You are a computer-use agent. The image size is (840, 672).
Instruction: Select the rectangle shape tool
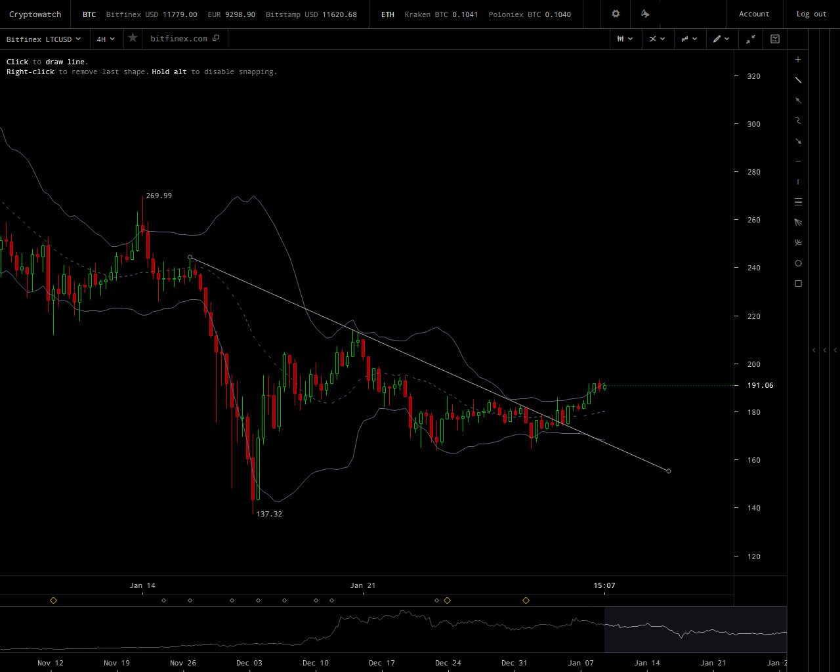[x=798, y=283]
